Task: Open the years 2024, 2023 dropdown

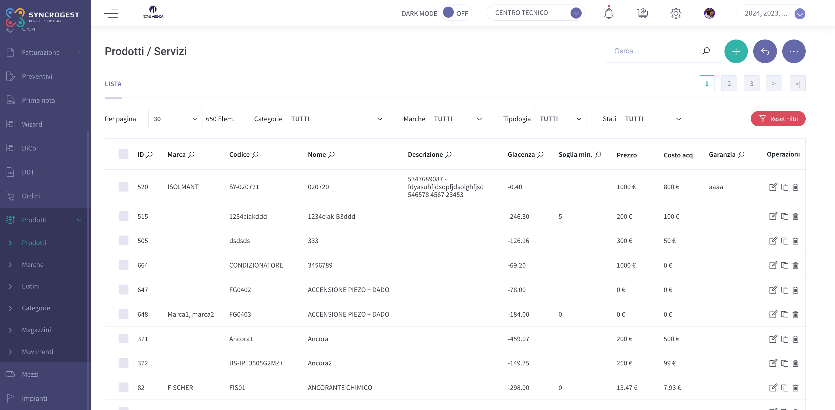Action: tap(772, 13)
